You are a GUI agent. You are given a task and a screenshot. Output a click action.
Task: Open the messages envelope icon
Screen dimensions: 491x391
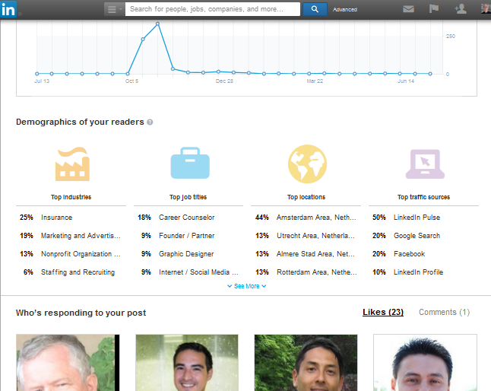(x=408, y=9)
